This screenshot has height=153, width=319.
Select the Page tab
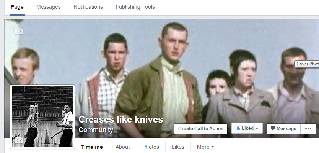[x=17, y=7]
